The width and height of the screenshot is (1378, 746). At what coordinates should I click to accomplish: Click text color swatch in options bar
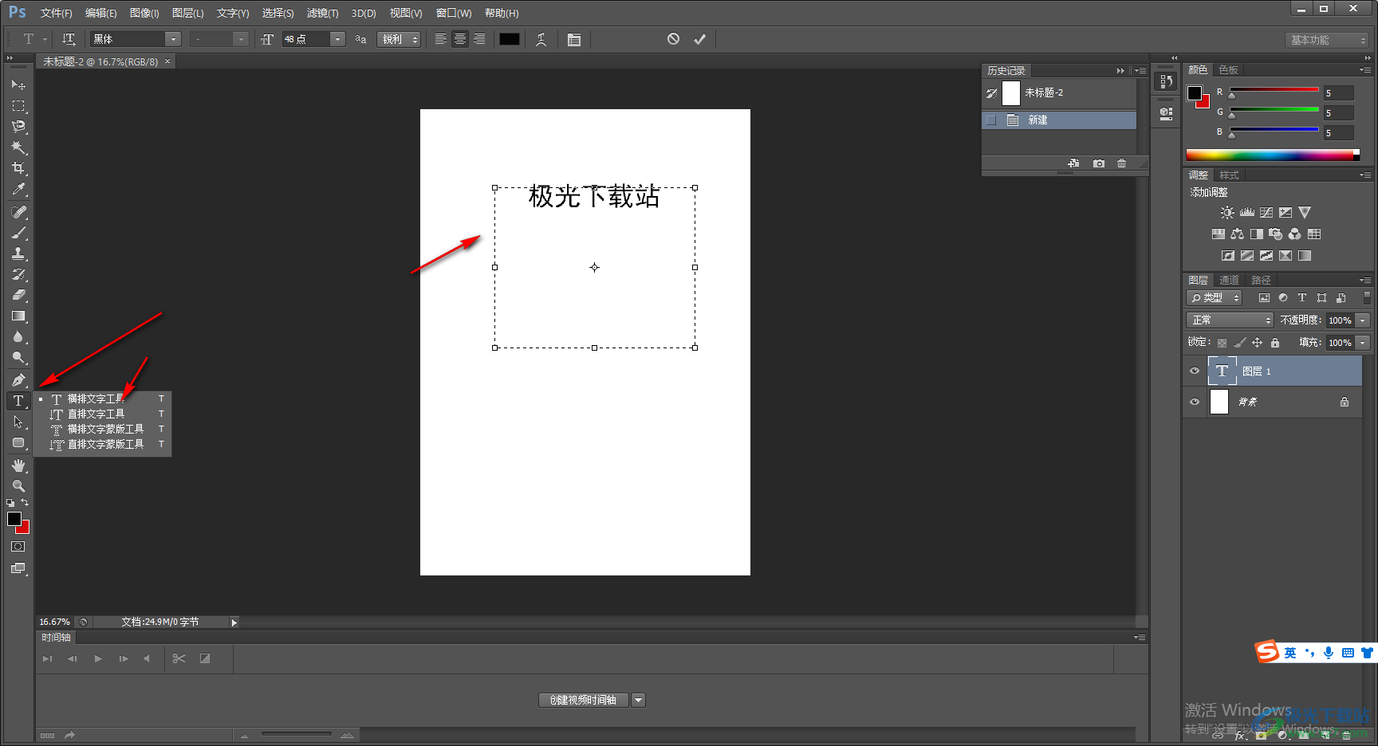pyautogui.click(x=510, y=39)
